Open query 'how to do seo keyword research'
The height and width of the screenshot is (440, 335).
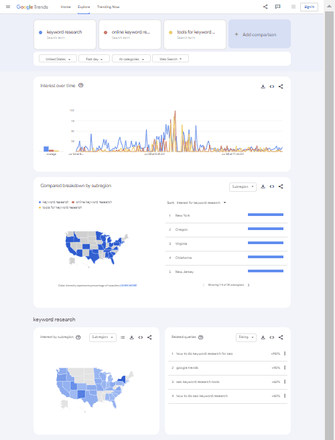coord(202,396)
